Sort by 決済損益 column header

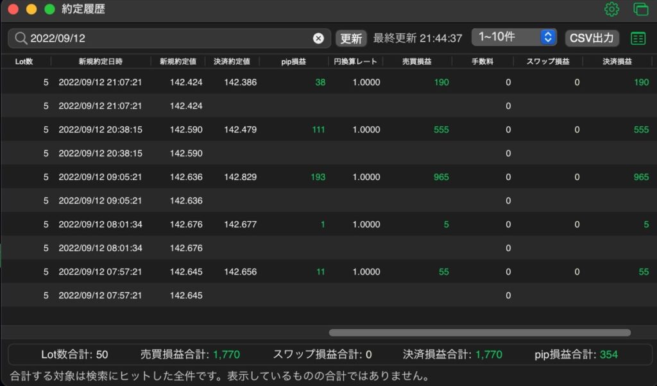point(617,62)
